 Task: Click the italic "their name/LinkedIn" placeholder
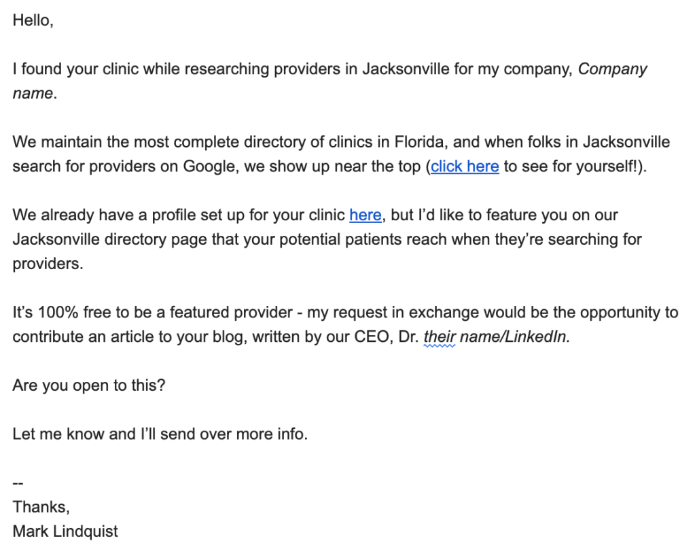coord(497,337)
